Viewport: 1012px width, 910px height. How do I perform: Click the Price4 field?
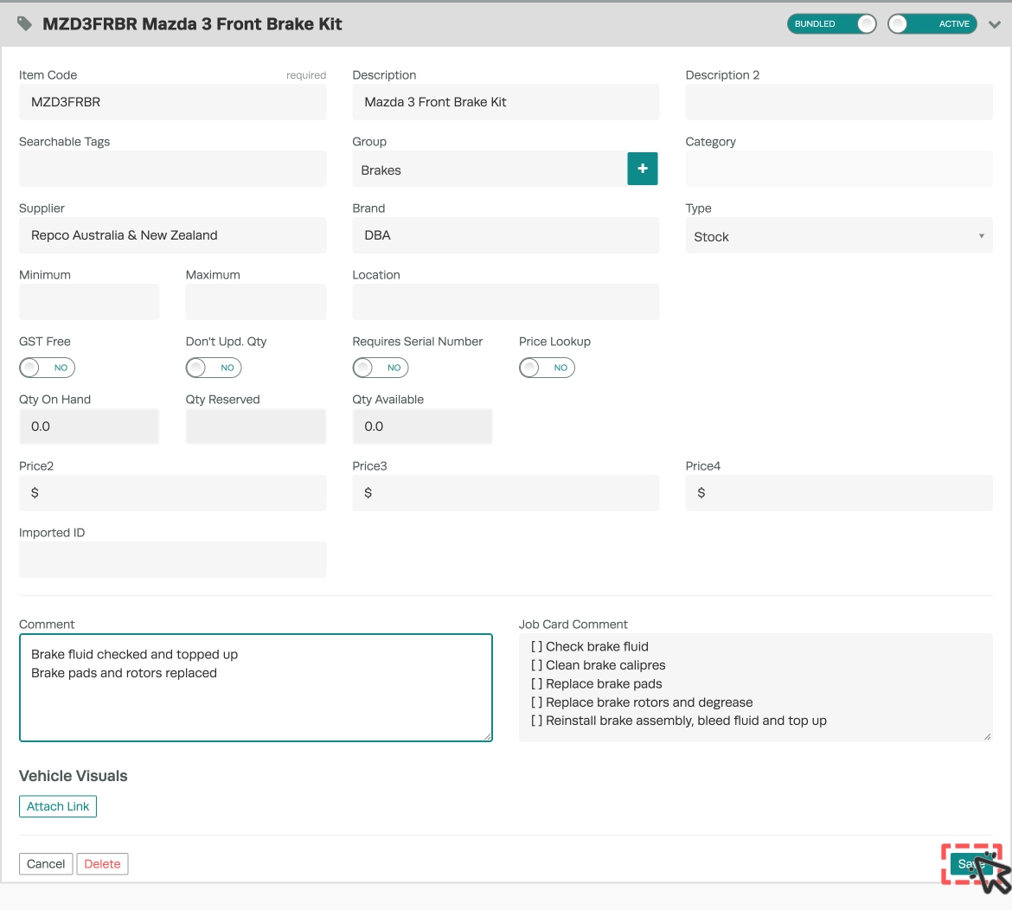click(838, 493)
